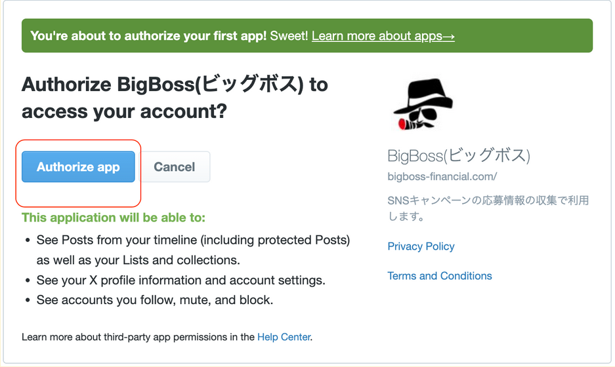Open the Privacy Policy link
615x367 pixels.
coord(421,246)
